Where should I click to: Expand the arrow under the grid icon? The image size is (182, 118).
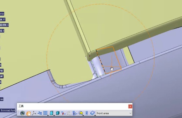click(x=48, y=115)
